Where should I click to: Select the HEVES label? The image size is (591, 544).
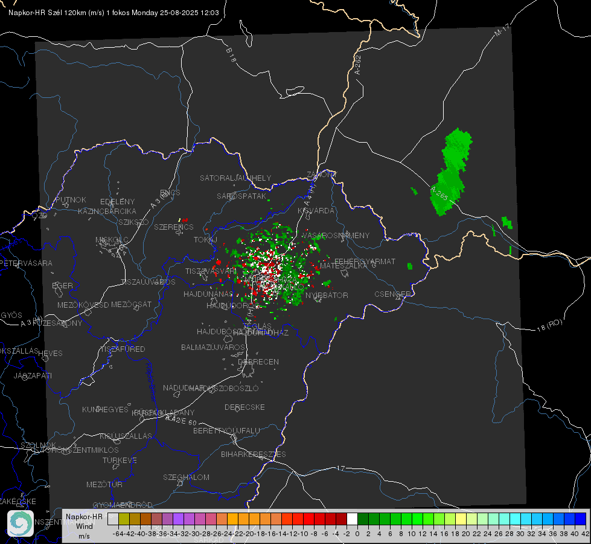(x=51, y=354)
